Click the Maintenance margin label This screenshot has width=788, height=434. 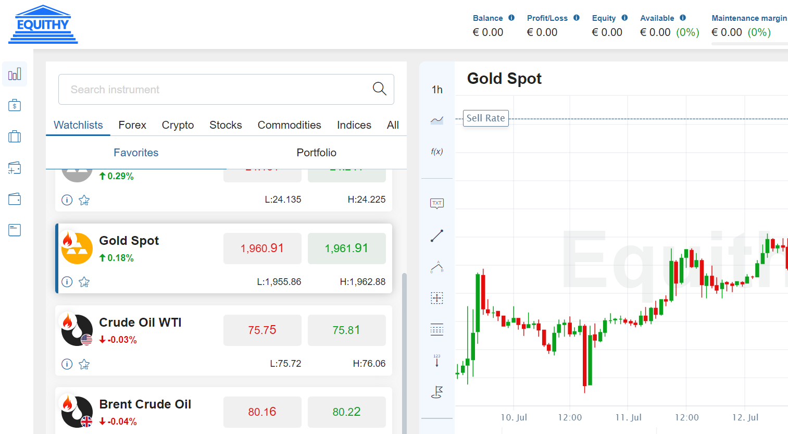[749, 18]
